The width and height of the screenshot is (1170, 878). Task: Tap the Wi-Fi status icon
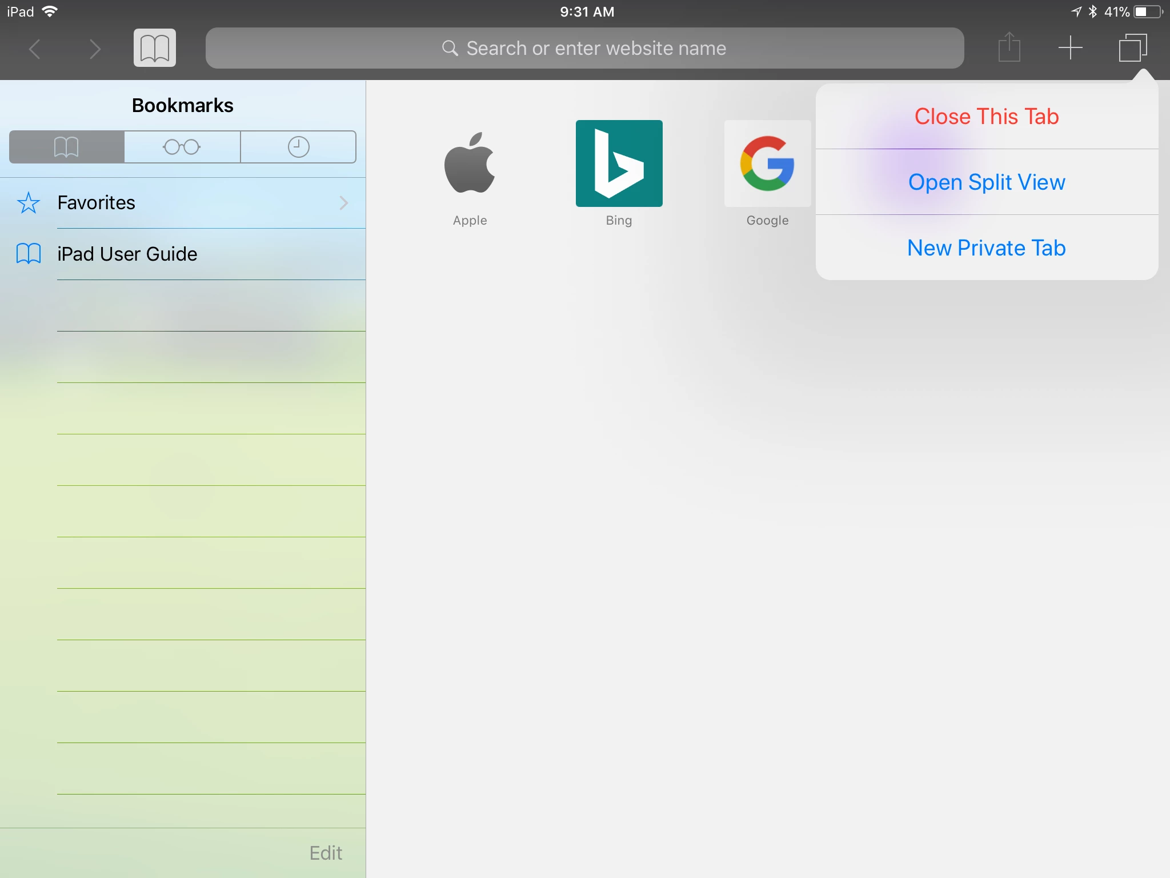coord(50,11)
